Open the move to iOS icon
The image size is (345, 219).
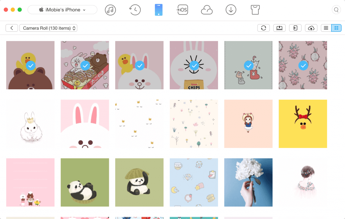182,10
